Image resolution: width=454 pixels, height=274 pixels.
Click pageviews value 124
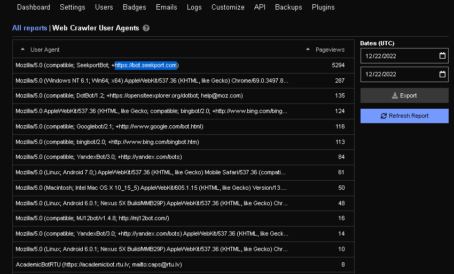[340, 111]
